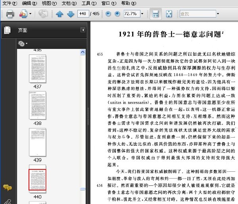Open the 文档(D) menu

[69, 3]
